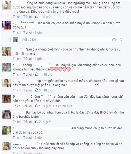
Task: Click 'Trả lời' under 'Bà mặc bộ bơi' comment
Action: (x=28, y=122)
